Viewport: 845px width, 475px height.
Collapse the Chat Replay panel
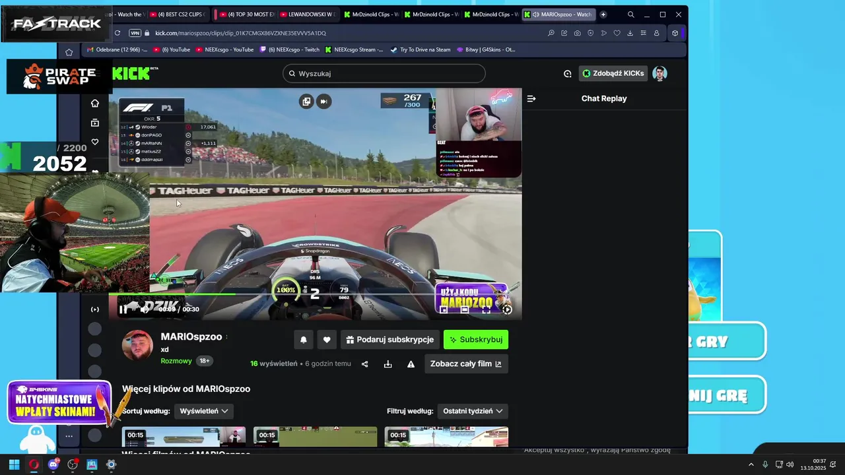[531, 98]
